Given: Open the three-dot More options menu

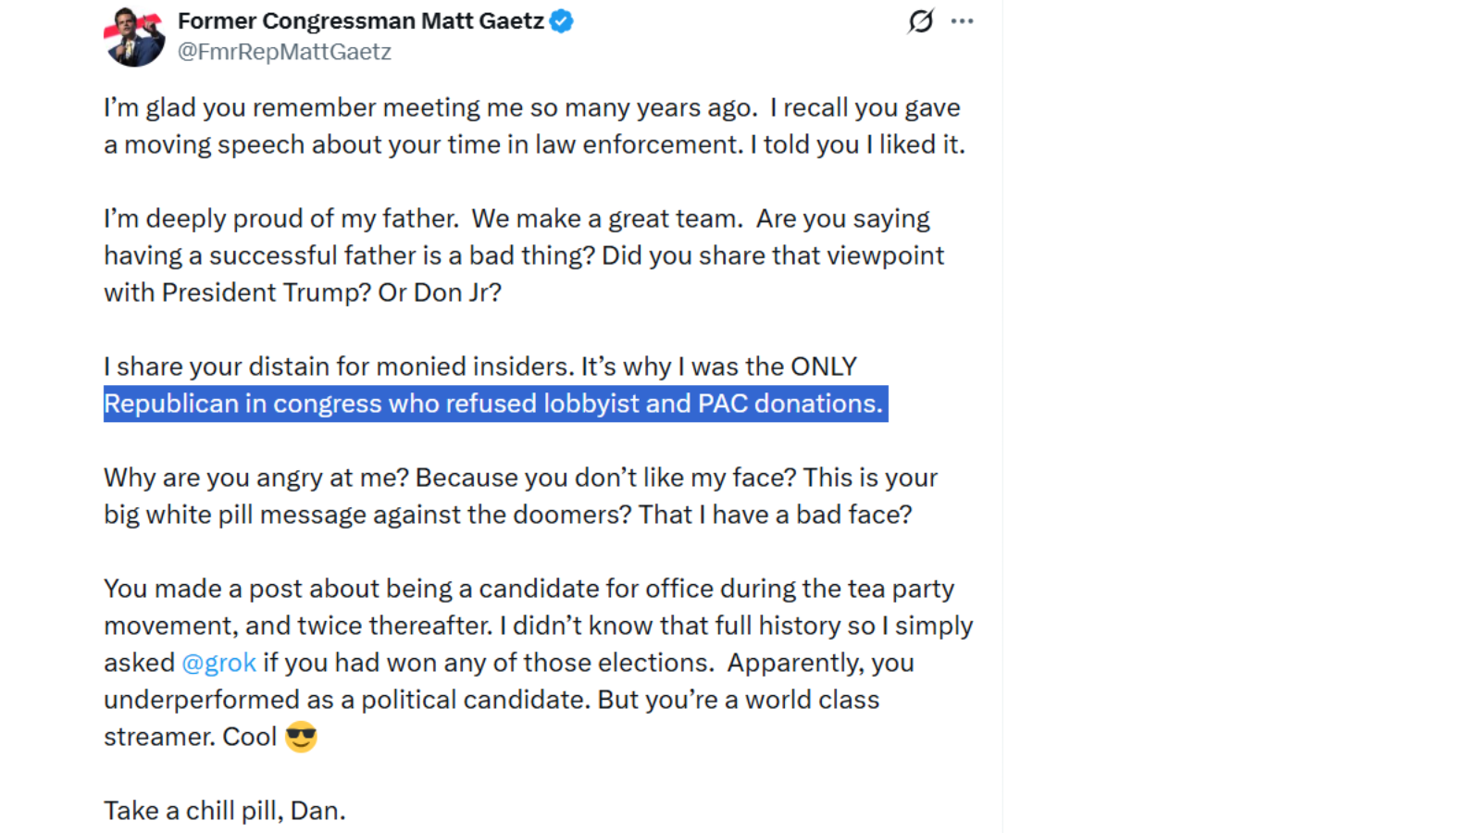Looking at the screenshot, I should (962, 20).
